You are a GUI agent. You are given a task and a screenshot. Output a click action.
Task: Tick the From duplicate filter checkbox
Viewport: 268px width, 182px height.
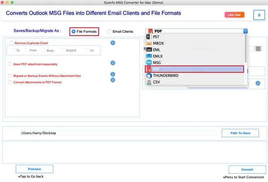(26, 50)
